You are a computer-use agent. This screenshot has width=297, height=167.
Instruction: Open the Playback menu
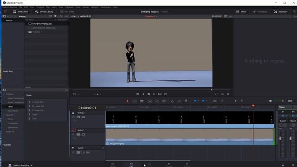coord(69,7)
